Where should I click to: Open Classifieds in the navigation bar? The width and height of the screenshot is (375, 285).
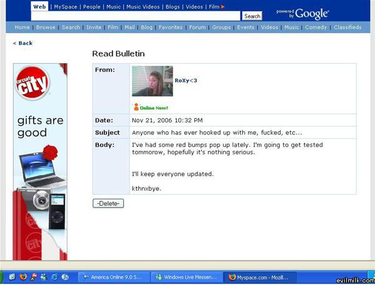347,27
